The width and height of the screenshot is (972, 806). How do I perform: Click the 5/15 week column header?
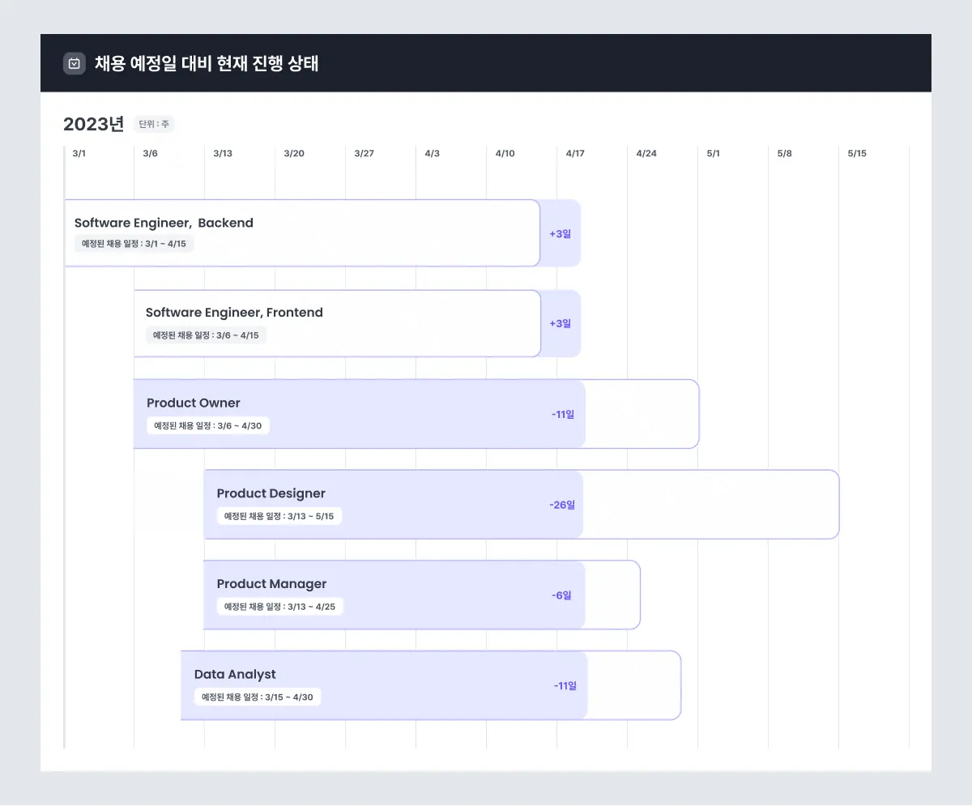pyautogui.click(x=857, y=153)
